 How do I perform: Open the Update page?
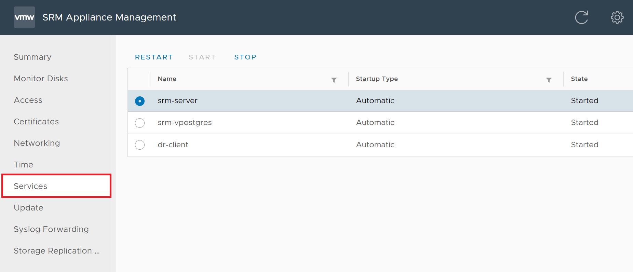pyautogui.click(x=28, y=208)
